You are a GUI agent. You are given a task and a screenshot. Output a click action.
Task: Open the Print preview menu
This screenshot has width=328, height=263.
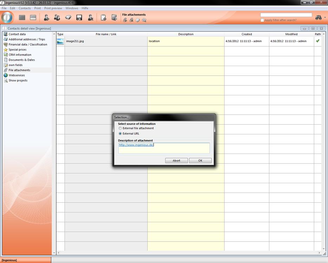[x=53, y=8]
